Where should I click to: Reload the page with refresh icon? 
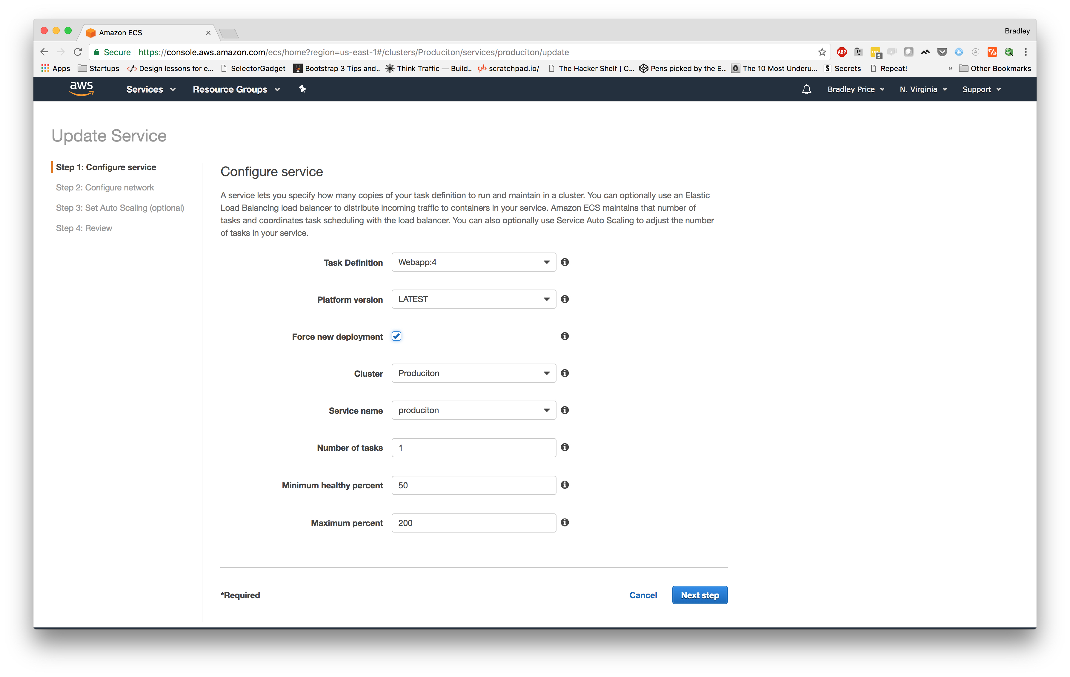[x=78, y=52]
